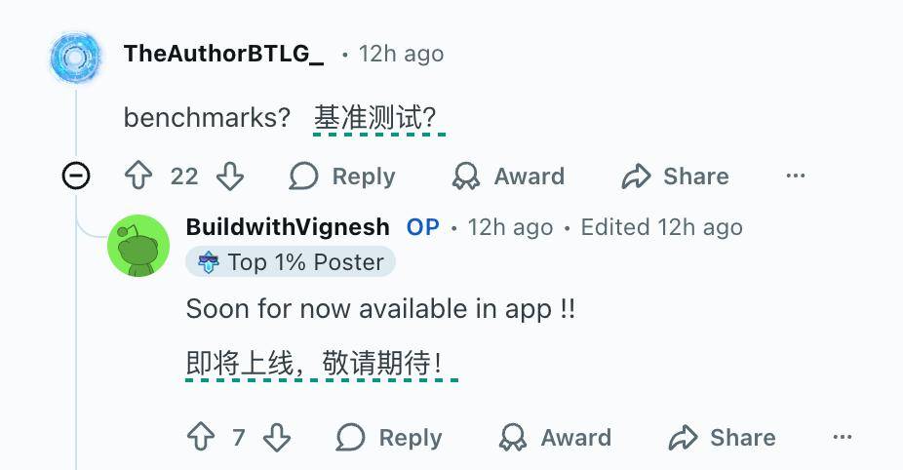This screenshot has height=470, width=903.
Task: Collapse the comment thread with minus icon
Action: (x=76, y=176)
